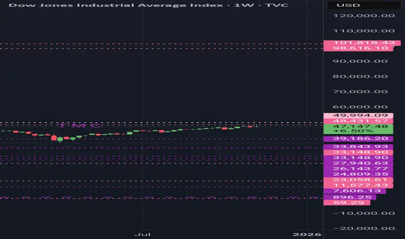Image resolution: width=405 pixels, height=239 pixels.
Task: Select the 23,058.61 price level label
Action: coord(358,180)
